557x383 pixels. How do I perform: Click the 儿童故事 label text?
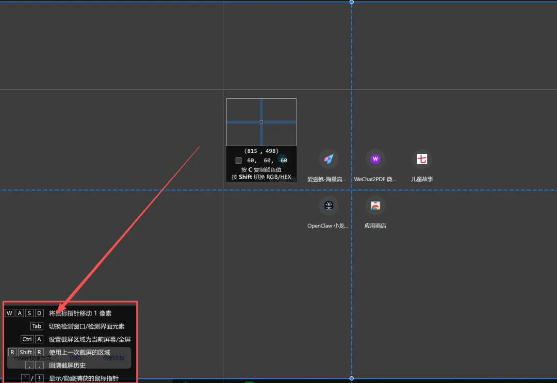(x=422, y=180)
